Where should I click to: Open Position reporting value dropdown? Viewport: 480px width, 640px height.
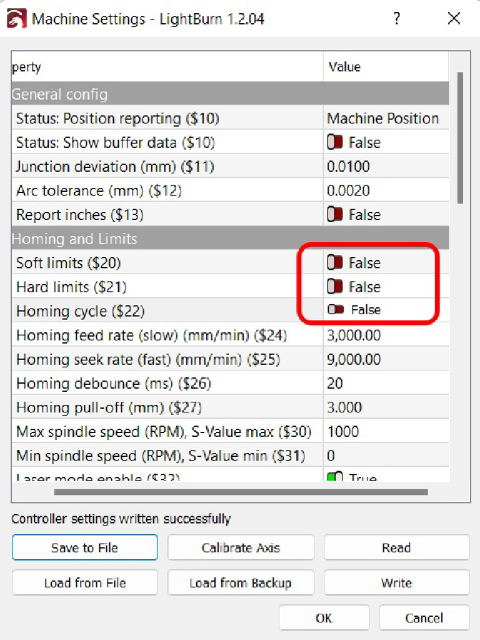coord(383,119)
